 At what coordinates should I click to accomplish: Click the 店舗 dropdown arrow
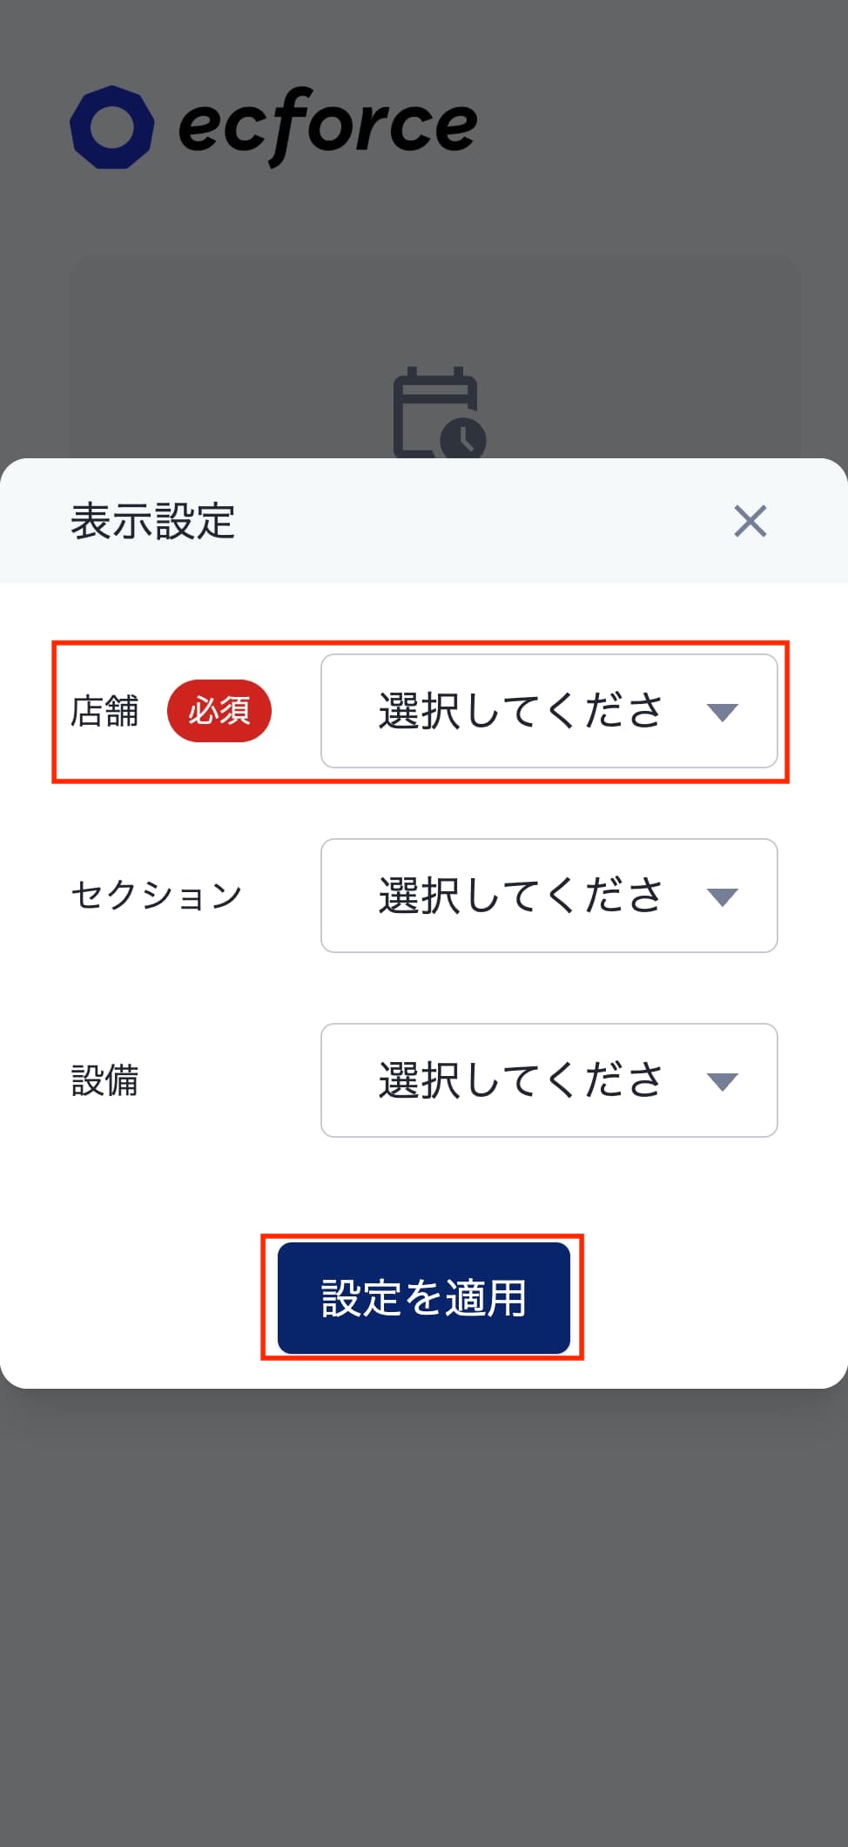723,713
